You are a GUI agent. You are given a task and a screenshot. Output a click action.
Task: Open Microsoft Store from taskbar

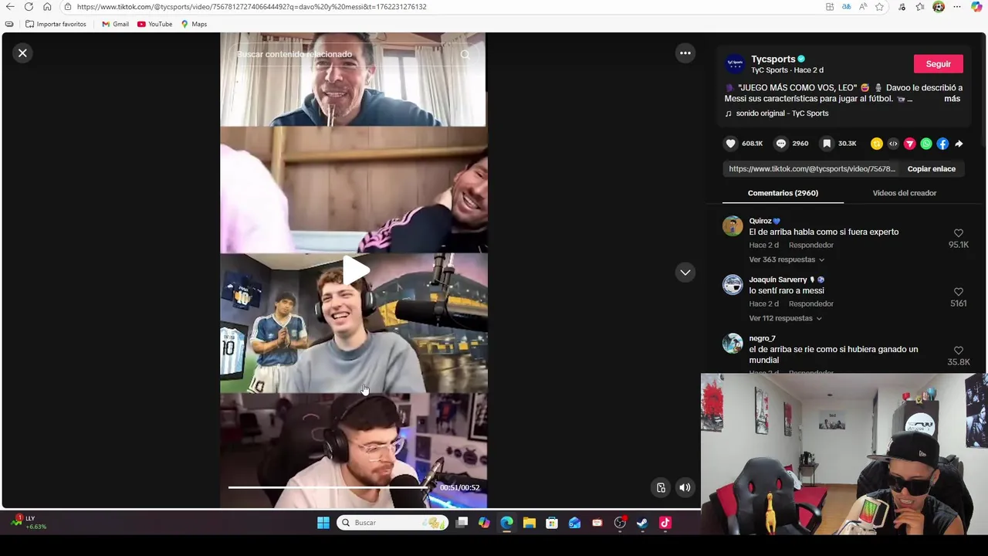coord(552,523)
